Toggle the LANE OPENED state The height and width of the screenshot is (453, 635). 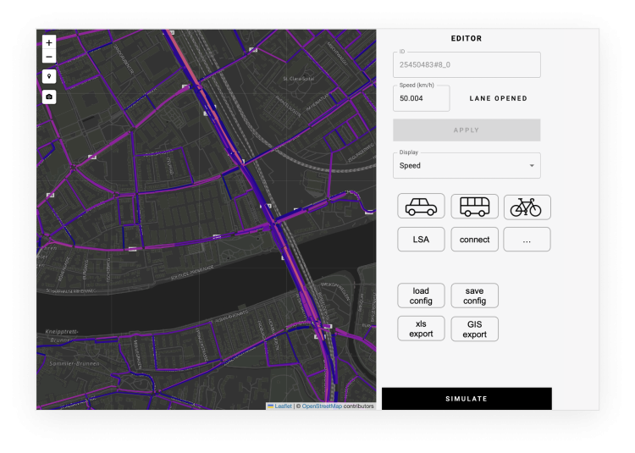point(498,98)
